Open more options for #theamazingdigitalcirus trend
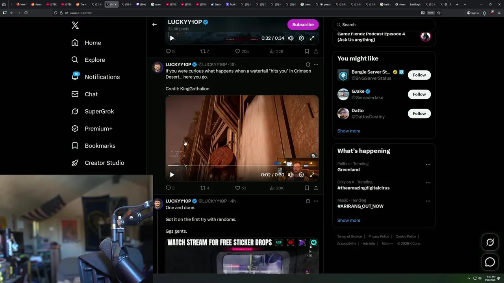 pos(428,183)
